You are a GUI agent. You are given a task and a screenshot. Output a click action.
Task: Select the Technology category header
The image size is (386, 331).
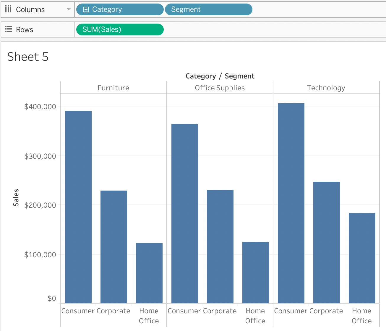326,88
